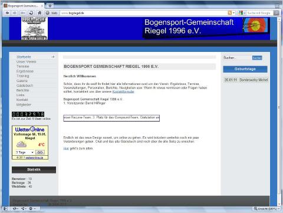Click the Kontaktformular link
This screenshot has height=213, width=283.
[123, 91]
